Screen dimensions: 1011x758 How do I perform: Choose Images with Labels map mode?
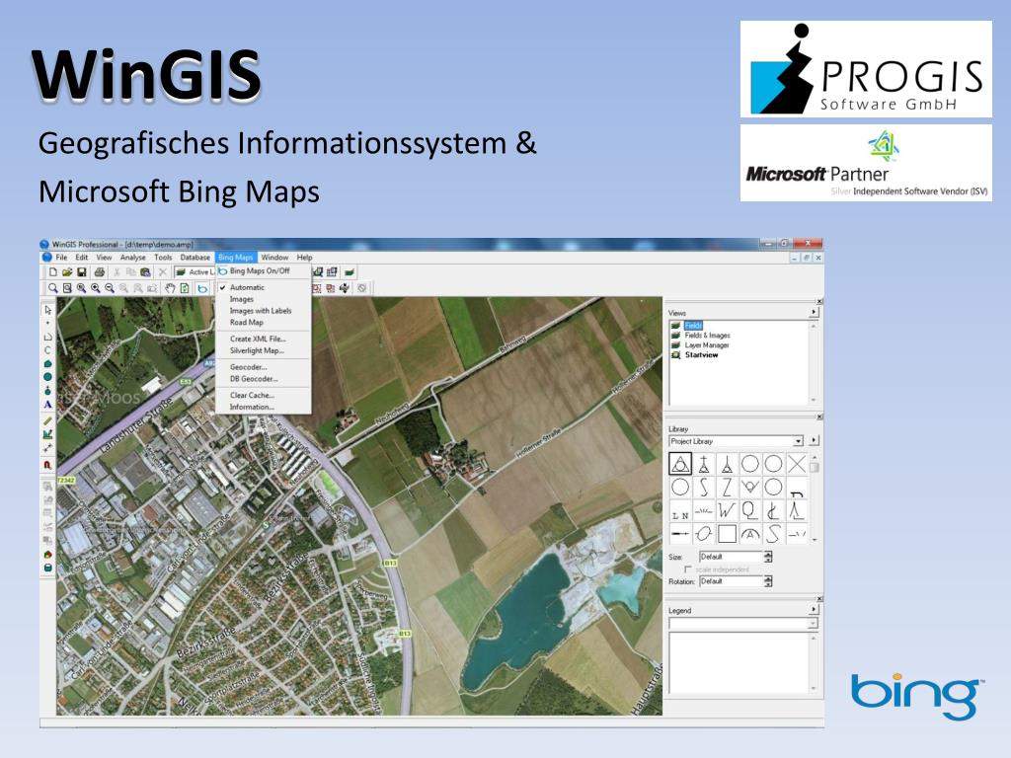[x=261, y=311]
